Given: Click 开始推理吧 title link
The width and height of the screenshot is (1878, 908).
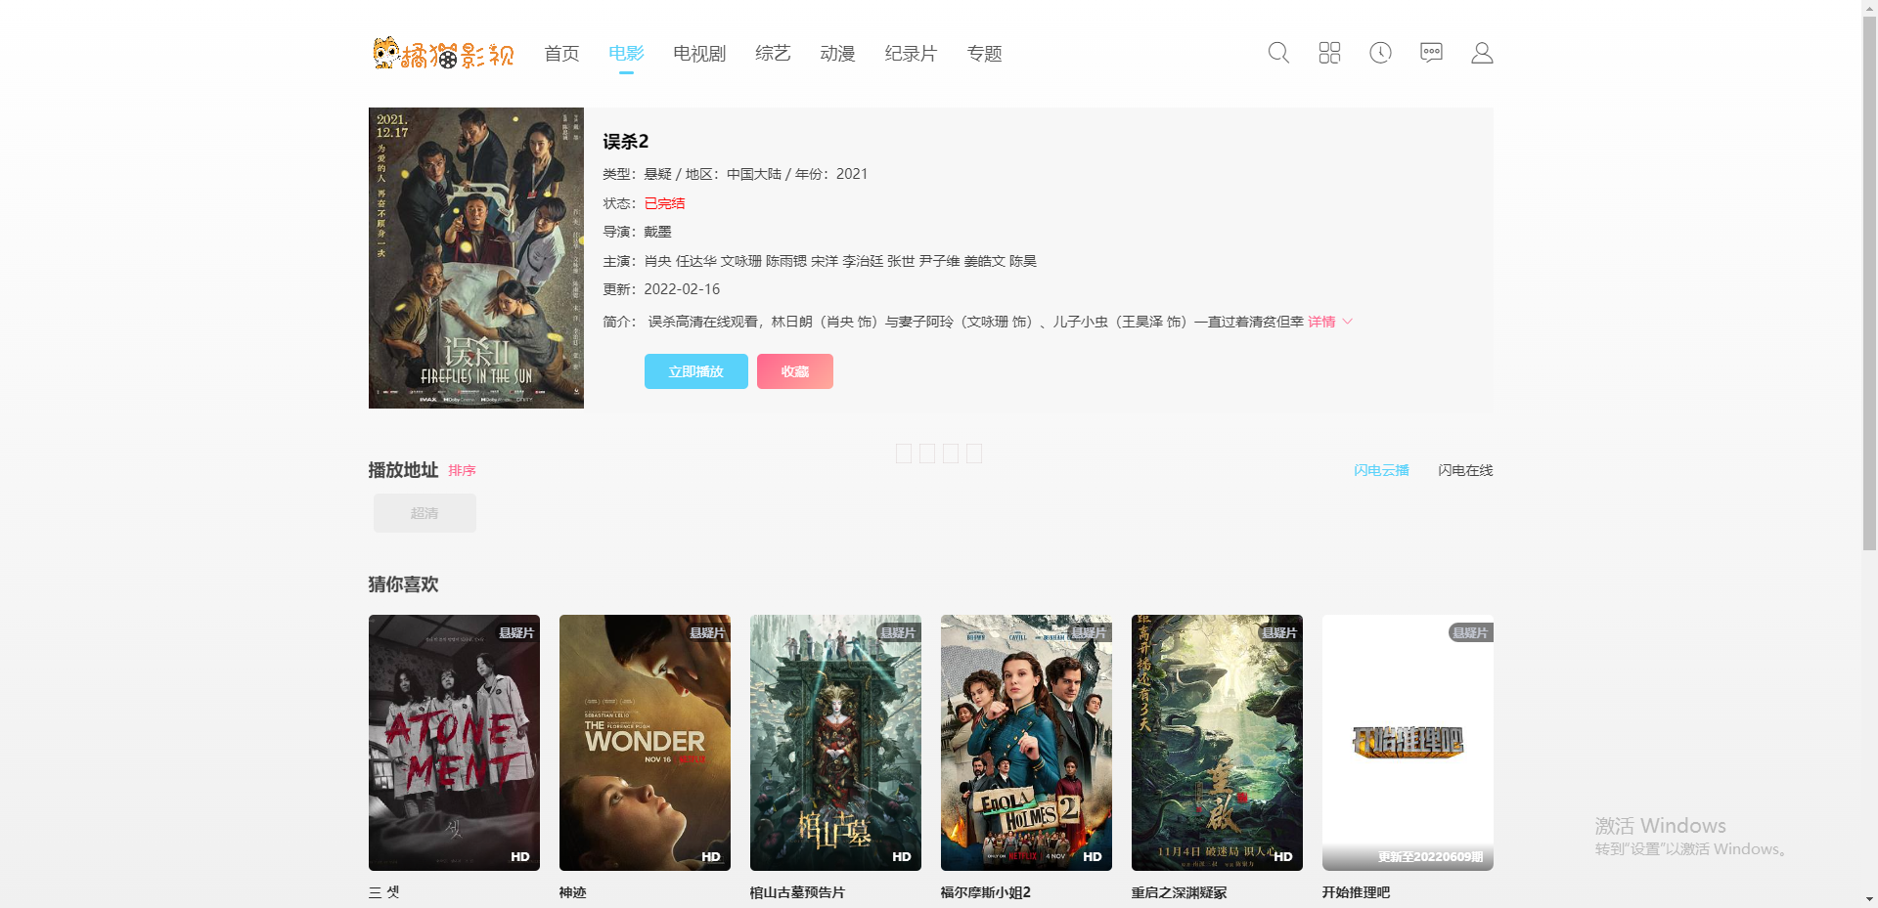Looking at the screenshot, I should pyautogui.click(x=1356, y=892).
